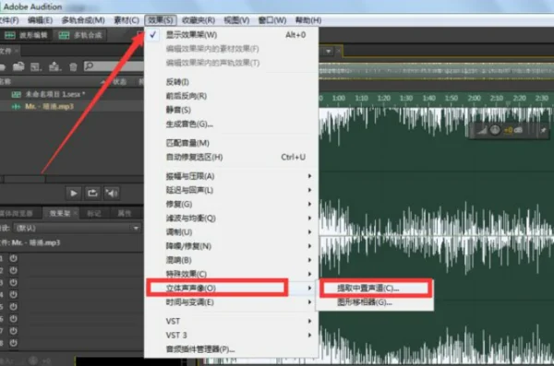Click the search field in files panel

pyautogui.click(x=114, y=66)
